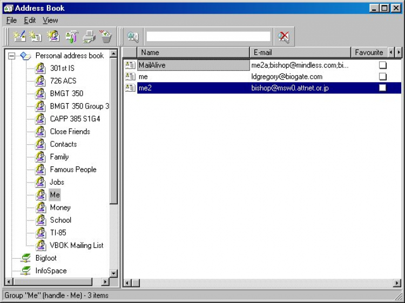
Task: Select the CAPP 385 S1G4 group
Action: [75, 119]
